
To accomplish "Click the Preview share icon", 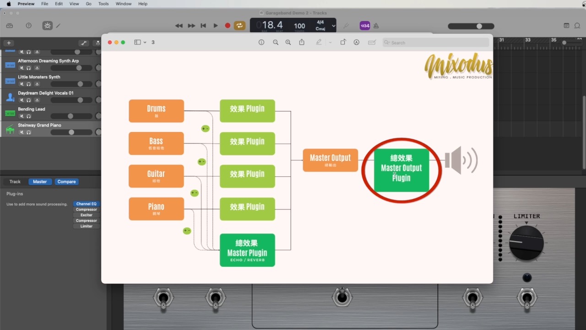I will click(x=302, y=42).
